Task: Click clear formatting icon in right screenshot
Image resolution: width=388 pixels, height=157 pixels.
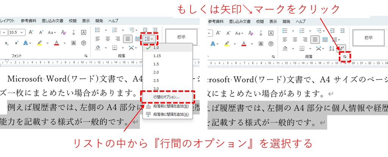Action: click(251, 33)
